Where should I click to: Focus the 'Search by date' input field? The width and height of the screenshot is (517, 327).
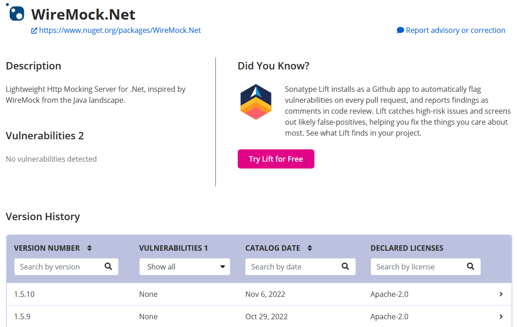click(x=292, y=267)
